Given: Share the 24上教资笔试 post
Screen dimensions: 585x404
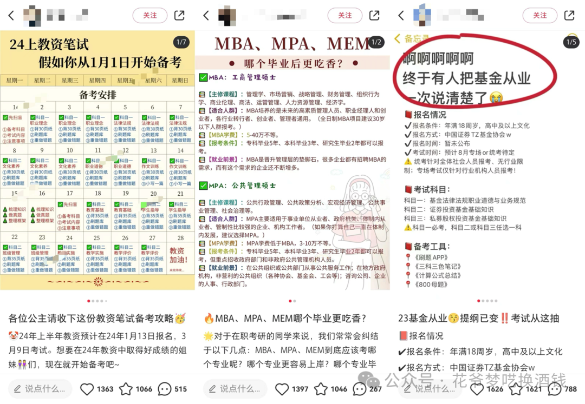Looking at the screenshot, I should click(x=179, y=15).
